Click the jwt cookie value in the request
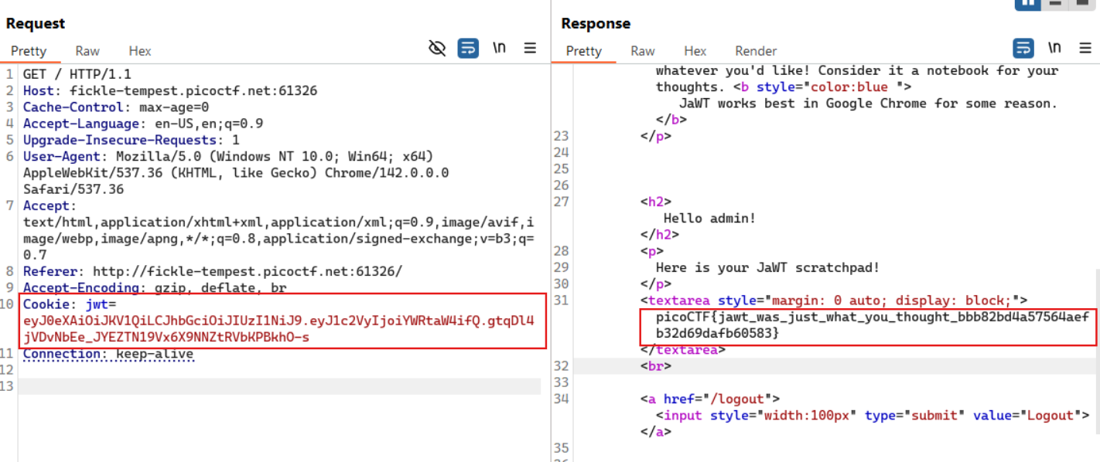1100x462 pixels. (x=278, y=321)
